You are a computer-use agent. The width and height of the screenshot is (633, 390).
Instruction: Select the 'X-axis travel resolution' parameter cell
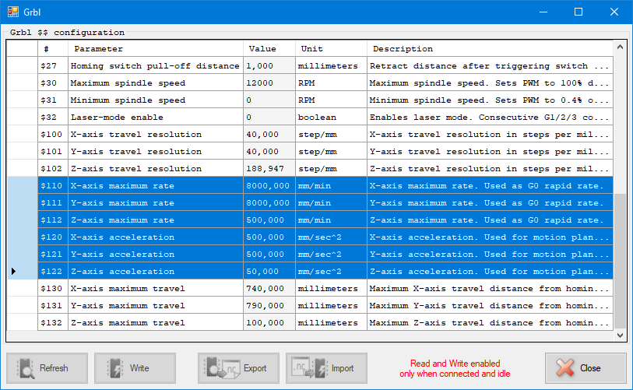(x=156, y=135)
